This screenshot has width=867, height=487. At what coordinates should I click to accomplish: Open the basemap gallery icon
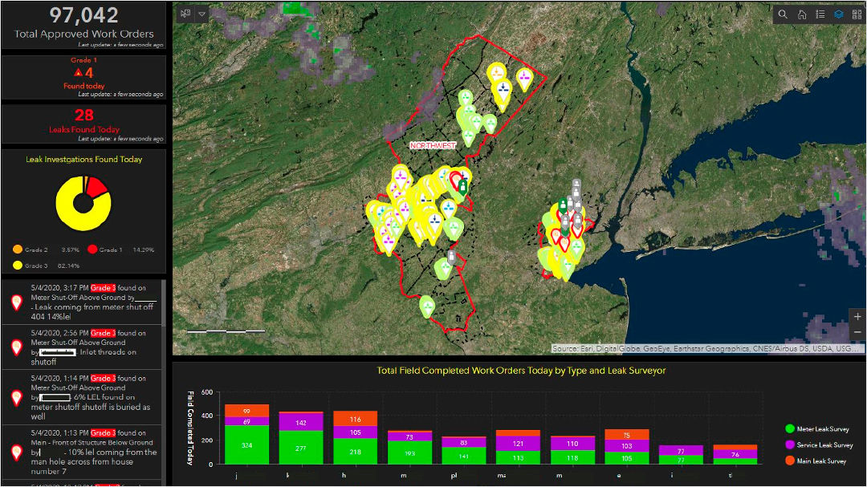[x=858, y=14]
